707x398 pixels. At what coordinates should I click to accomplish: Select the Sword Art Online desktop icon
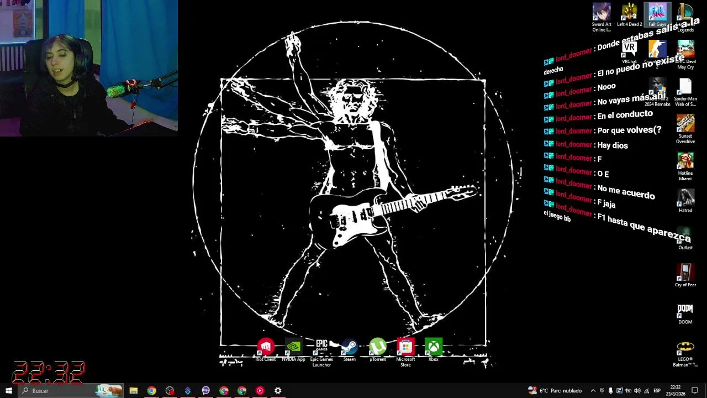click(x=602, y=18)
